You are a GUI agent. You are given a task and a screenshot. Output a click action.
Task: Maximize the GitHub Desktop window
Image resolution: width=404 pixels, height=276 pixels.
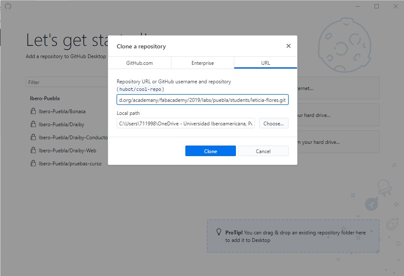coord(377,6)
